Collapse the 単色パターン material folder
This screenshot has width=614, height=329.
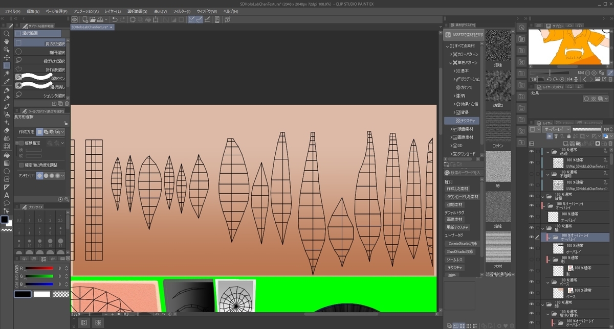(x=451, y=62)
